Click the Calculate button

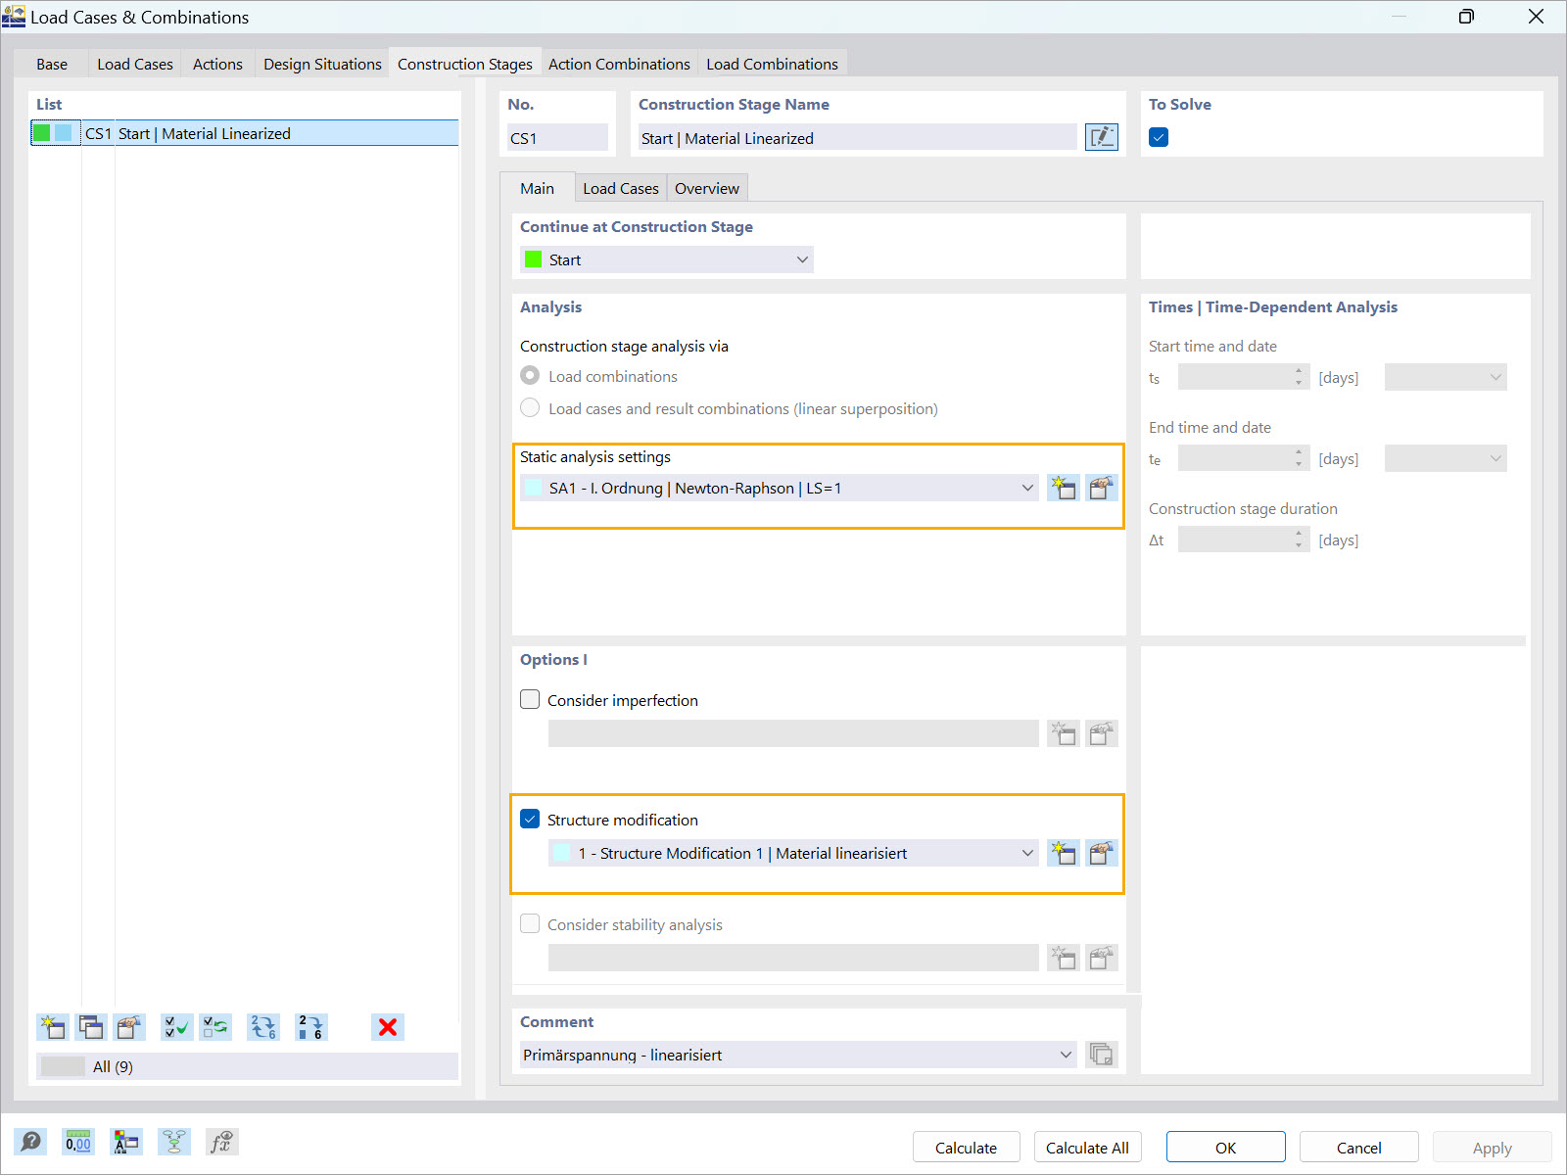(x=966, y=1148)
